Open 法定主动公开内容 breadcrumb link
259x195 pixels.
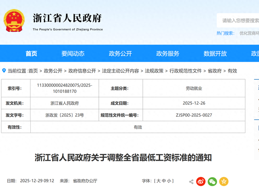121,71
